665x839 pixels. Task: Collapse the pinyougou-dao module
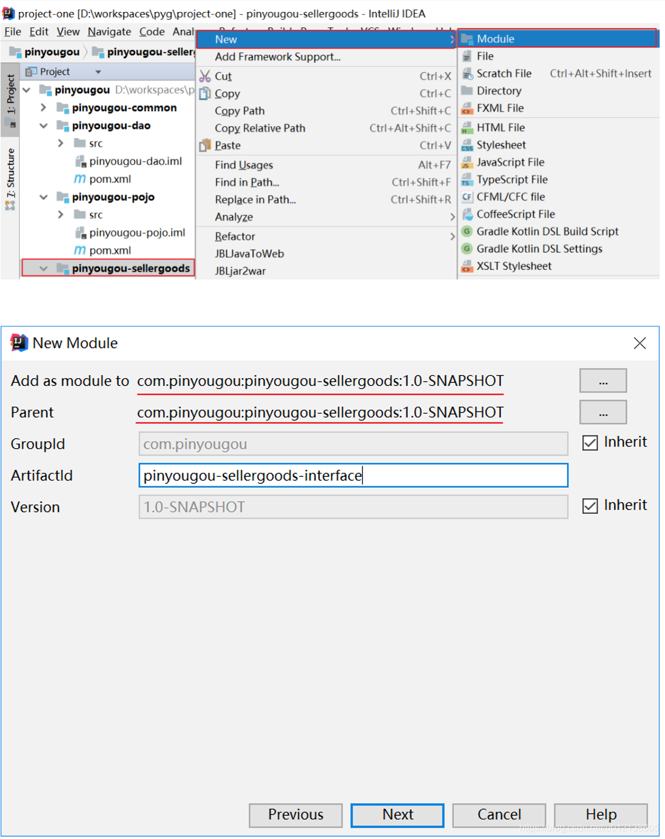pos(43,125)
